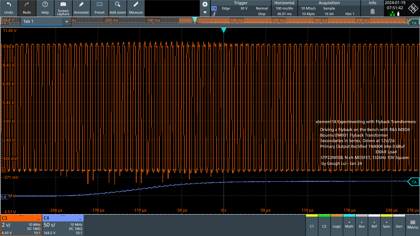Click the 10 MSa/s sample rate value

[x=308, y=9]
